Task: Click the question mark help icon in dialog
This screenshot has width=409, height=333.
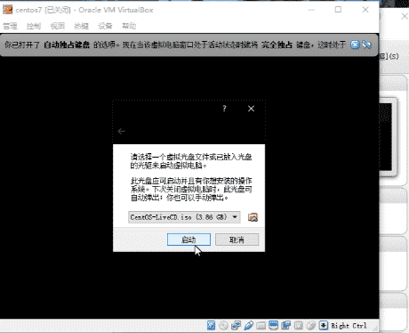Action: 224,109
